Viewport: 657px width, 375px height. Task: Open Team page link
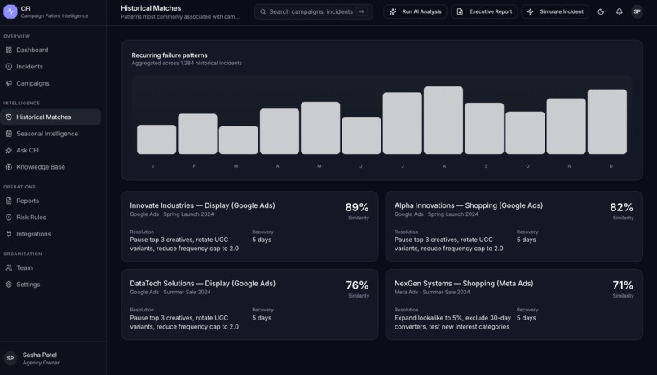point(51,267)
